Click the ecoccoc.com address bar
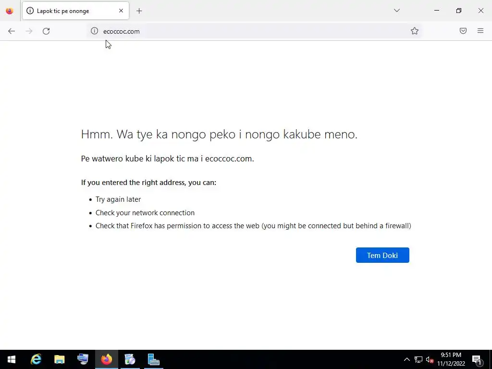 point(254,31)
